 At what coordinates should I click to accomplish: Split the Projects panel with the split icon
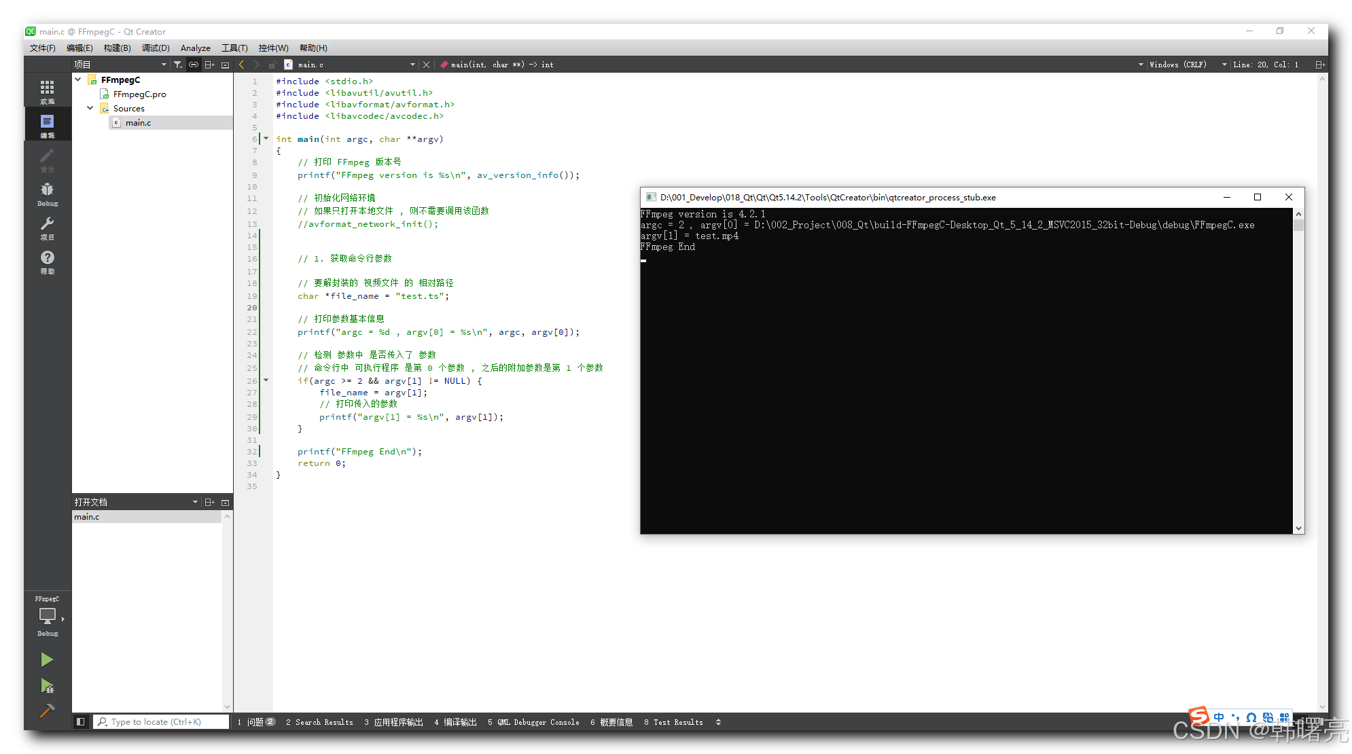click(209, 65)
